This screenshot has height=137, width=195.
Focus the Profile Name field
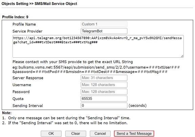104,24
